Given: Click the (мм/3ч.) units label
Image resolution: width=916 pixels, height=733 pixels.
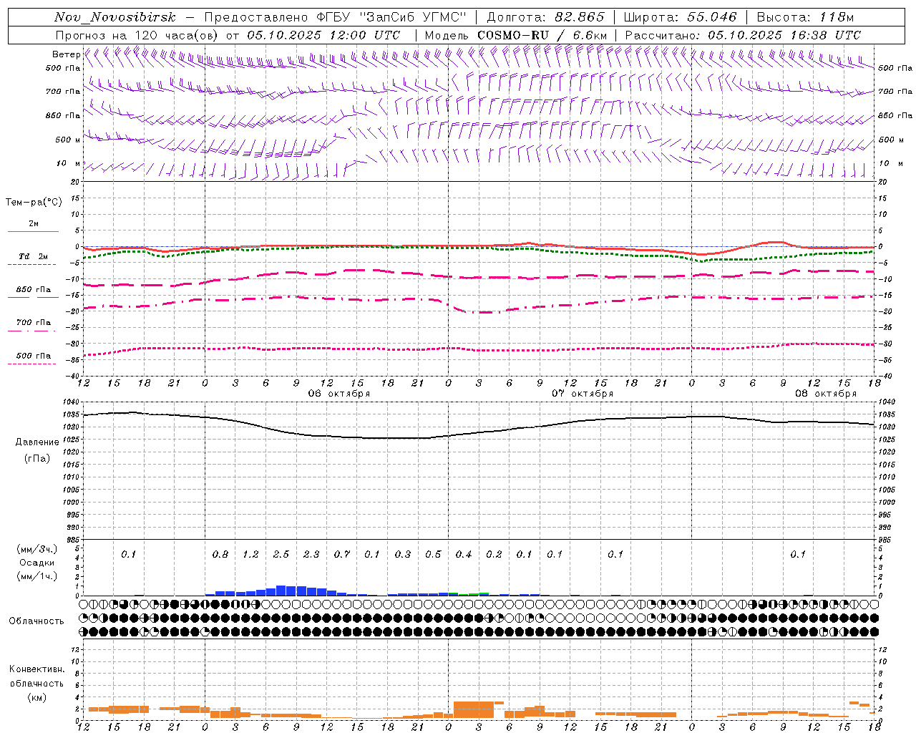Looking at the screenshot, I should point(37,549).
